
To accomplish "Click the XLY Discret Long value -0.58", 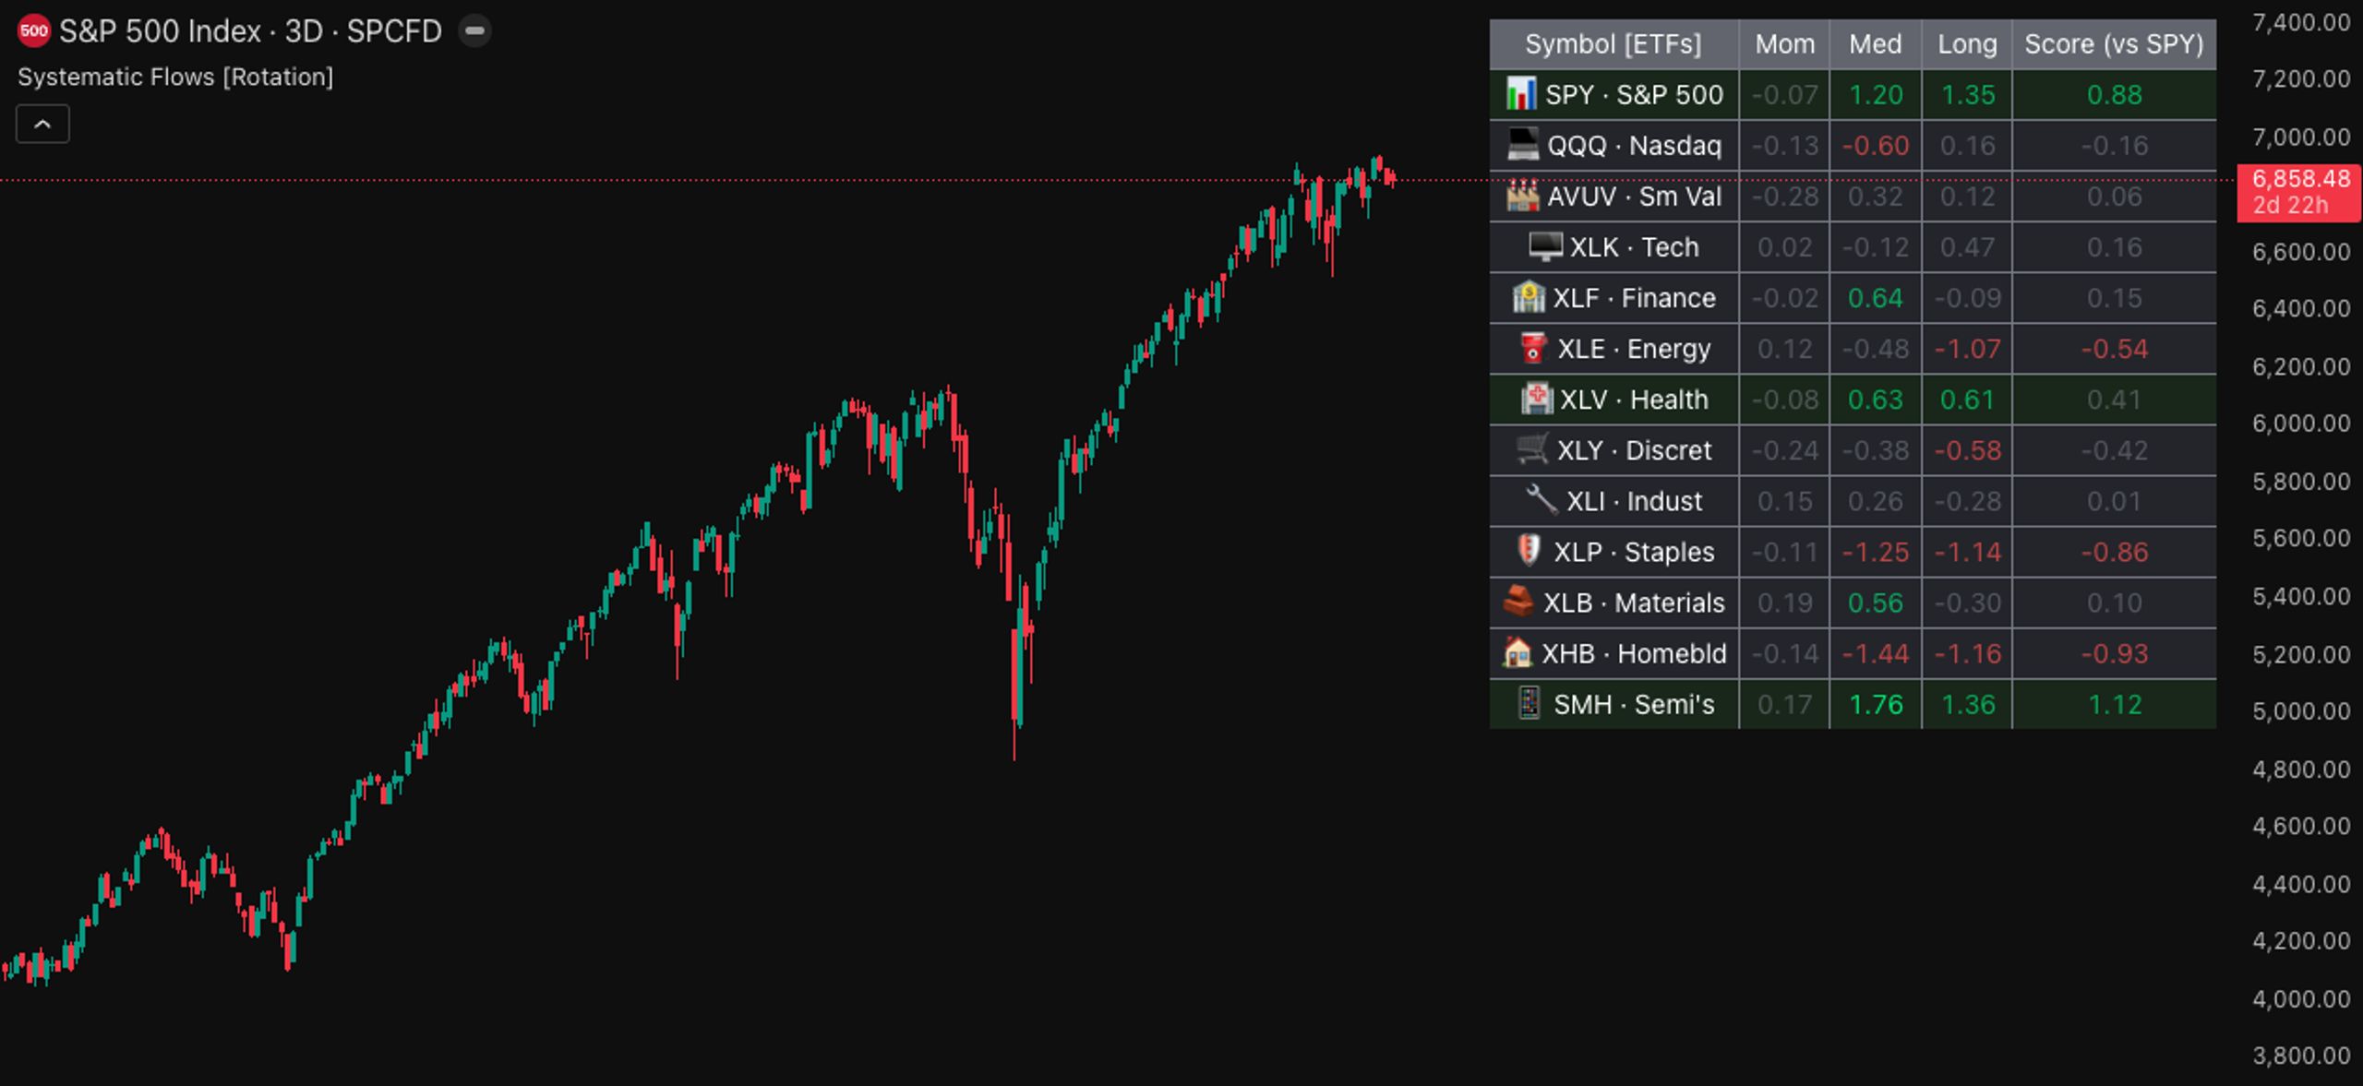I will coord(1968,451).
